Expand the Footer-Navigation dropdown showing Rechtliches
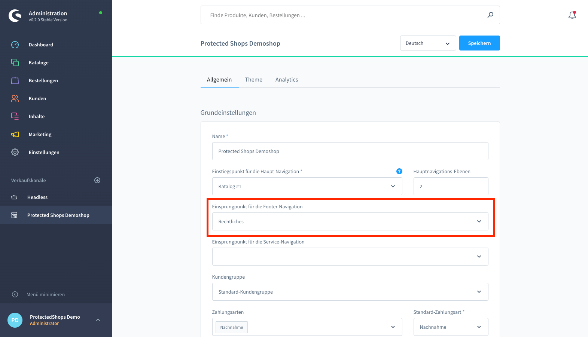The width and height of the screenshot is (588, 337). [350, 221]
